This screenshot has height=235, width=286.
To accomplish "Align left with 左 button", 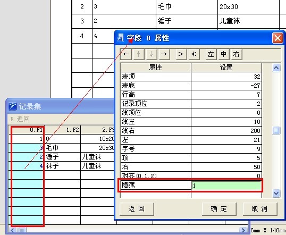I will 211,54.
